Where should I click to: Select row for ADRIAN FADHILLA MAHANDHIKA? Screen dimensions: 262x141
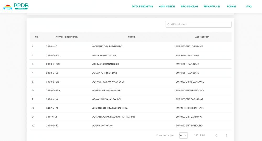point(110,108)
